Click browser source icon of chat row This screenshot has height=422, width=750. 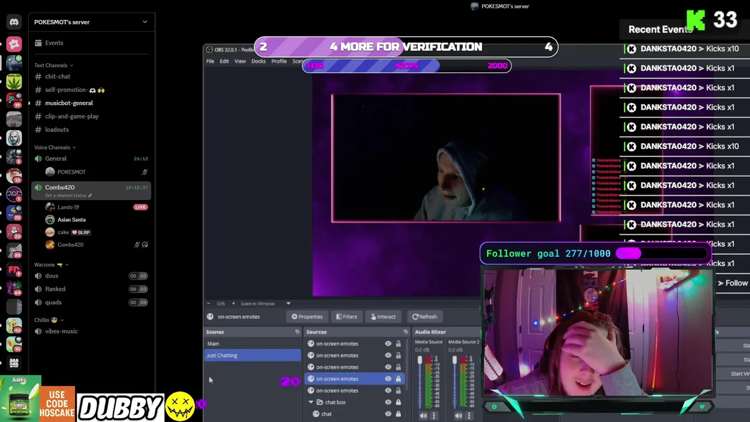[316, 414]
